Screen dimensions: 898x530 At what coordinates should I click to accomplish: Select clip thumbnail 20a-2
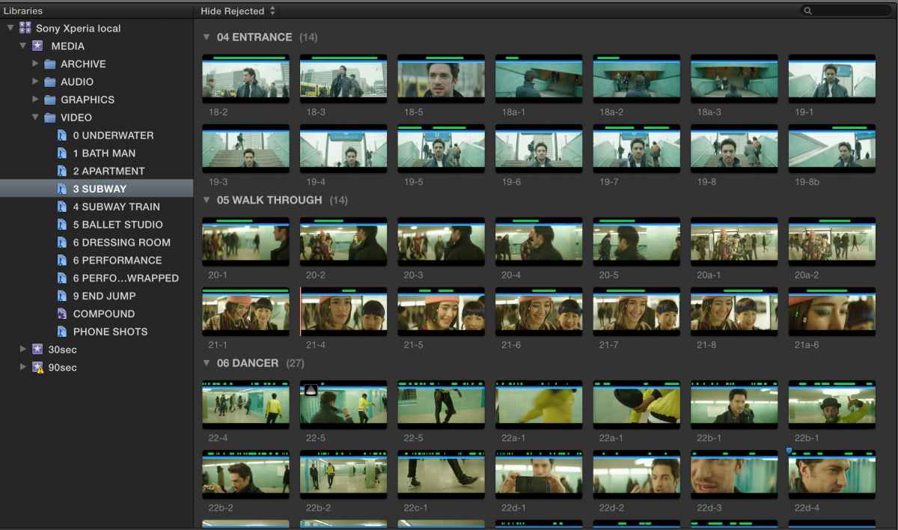click(x=832, y=242)
